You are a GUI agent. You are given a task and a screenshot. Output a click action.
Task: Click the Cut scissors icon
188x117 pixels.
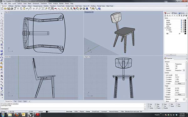pos(18,9)
